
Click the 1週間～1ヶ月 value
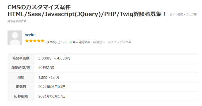point(49,77)
